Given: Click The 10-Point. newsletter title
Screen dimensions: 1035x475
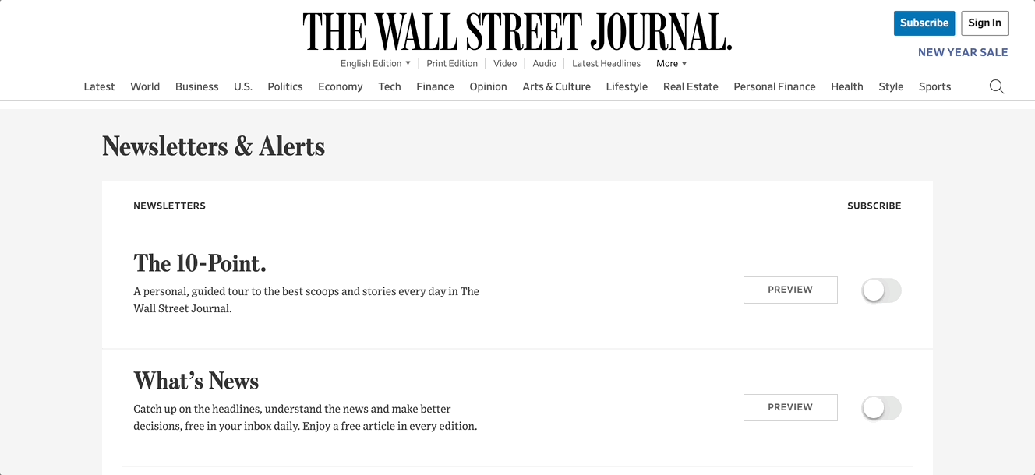Looking at the screenshot, I should click(x=200, y=263).
